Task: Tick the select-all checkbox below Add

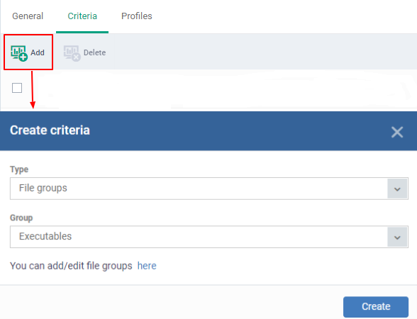Action: [x=17, y=88]
